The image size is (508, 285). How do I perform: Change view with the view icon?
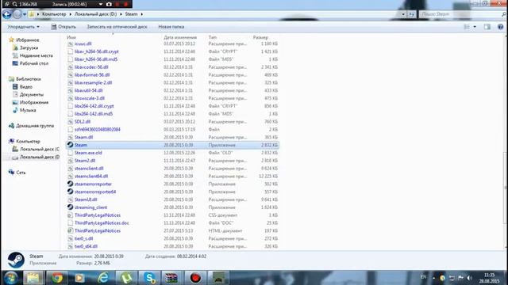pyautogui.click(x=467, y=27)
